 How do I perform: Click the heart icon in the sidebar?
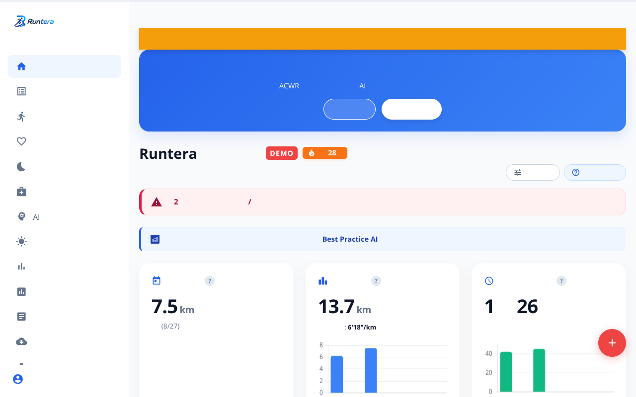coord(21,141)
